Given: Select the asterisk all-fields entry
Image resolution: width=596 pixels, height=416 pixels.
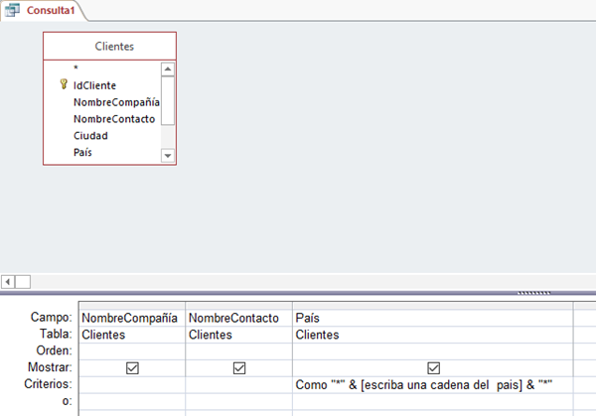Looking at the screenshot, I should coord(75,68).
